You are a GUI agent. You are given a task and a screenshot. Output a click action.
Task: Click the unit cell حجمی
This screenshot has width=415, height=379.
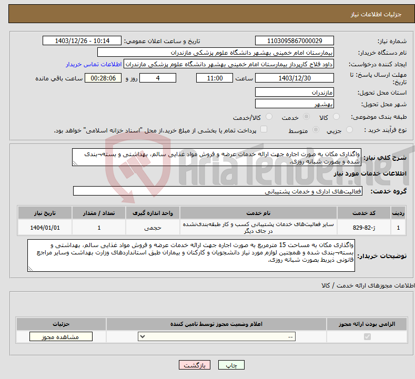pyautogui.click(x=153, y=228)
